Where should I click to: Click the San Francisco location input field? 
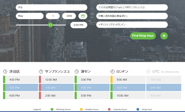[x=132, y=7]
